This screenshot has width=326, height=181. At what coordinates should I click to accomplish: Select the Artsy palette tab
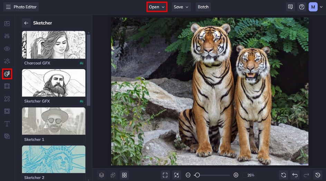point(7,74)
